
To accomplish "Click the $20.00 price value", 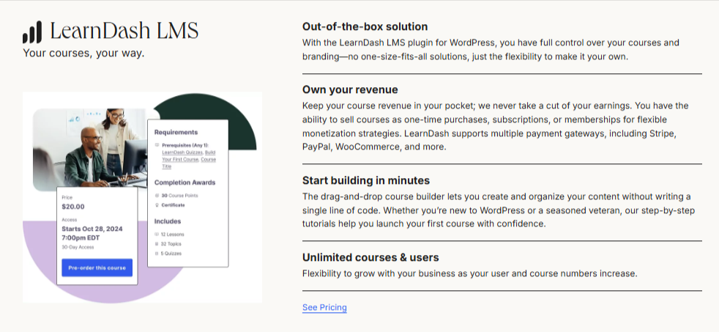I will pos(73,207).
